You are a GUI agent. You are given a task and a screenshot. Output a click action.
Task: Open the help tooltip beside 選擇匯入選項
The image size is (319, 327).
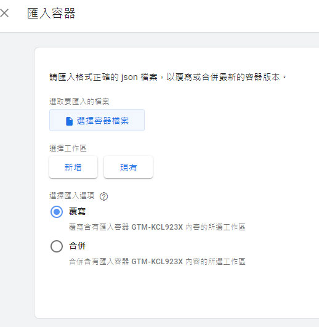pyautogui.click(x=103, y=196)
